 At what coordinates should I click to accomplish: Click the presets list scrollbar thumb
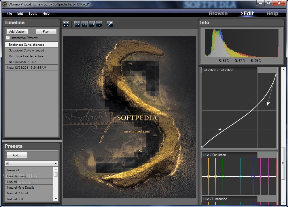56,174
